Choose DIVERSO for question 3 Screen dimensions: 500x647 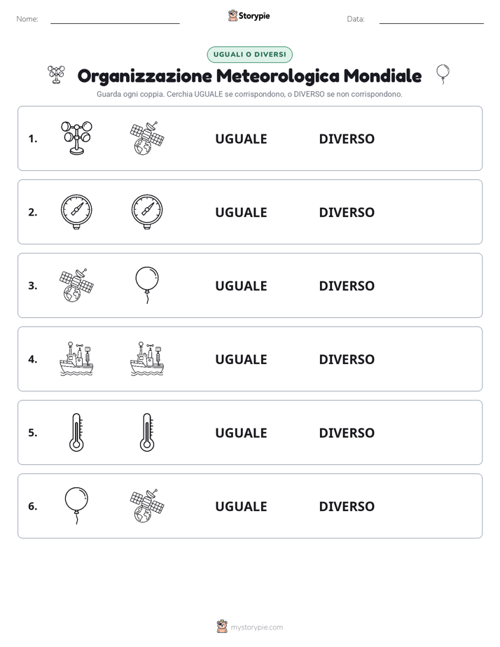click(347, 286)
